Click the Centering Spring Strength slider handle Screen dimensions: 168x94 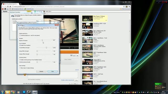(x=37, y=62)
